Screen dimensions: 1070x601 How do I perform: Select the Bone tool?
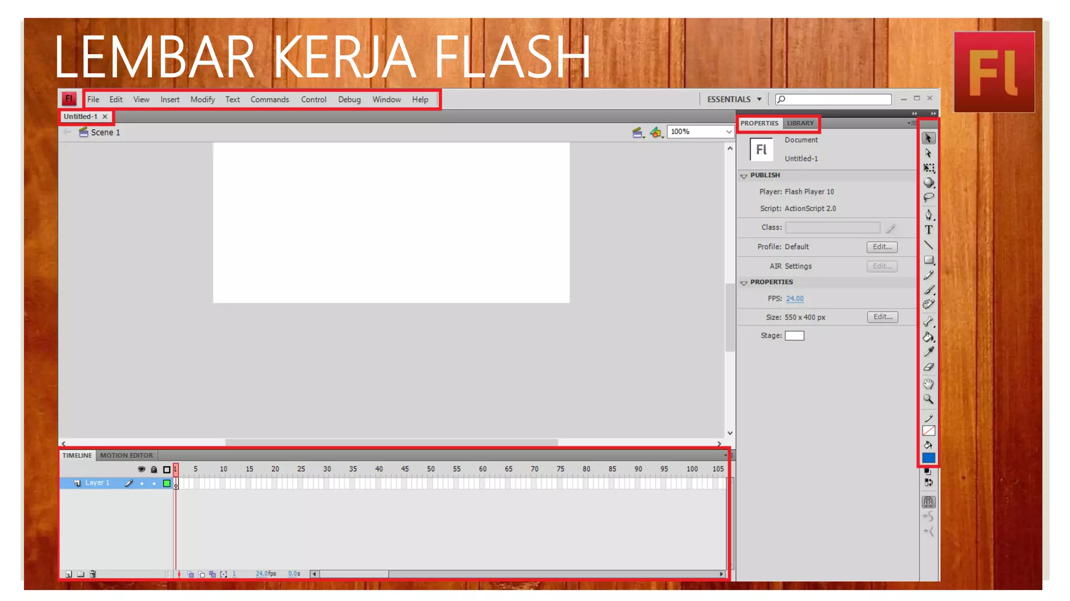(x=928, y=321)
